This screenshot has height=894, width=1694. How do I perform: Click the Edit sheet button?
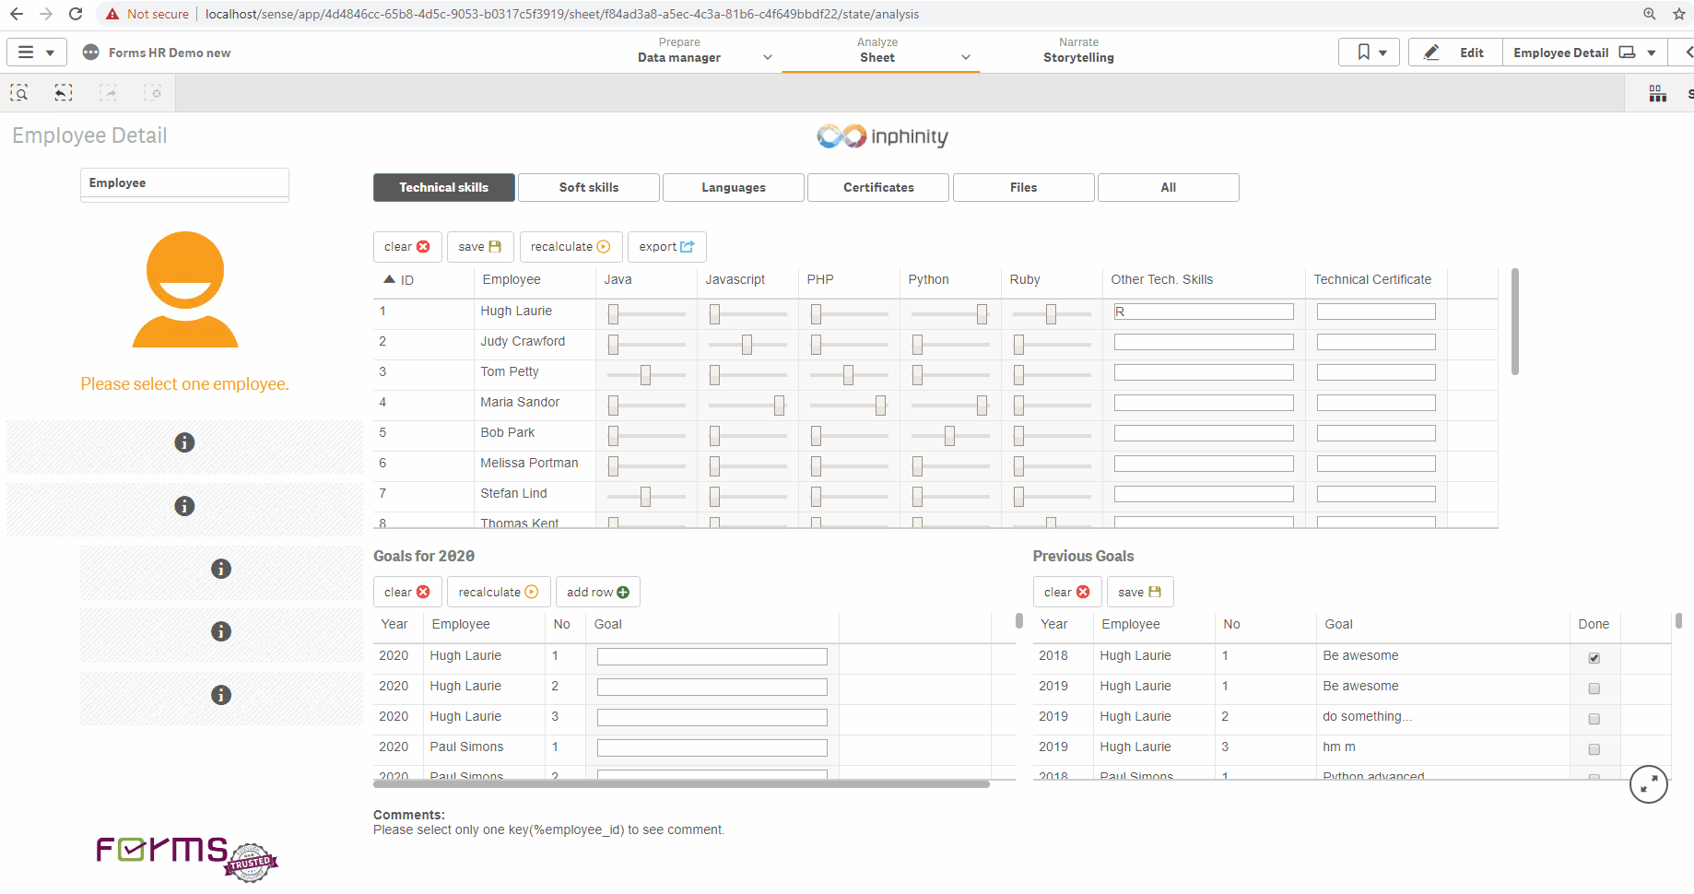click(1455, 53)
